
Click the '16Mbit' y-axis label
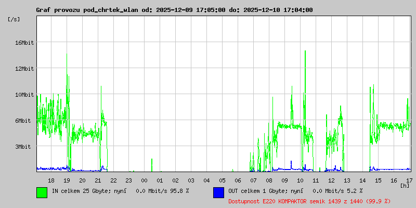(x=24, y=43)
